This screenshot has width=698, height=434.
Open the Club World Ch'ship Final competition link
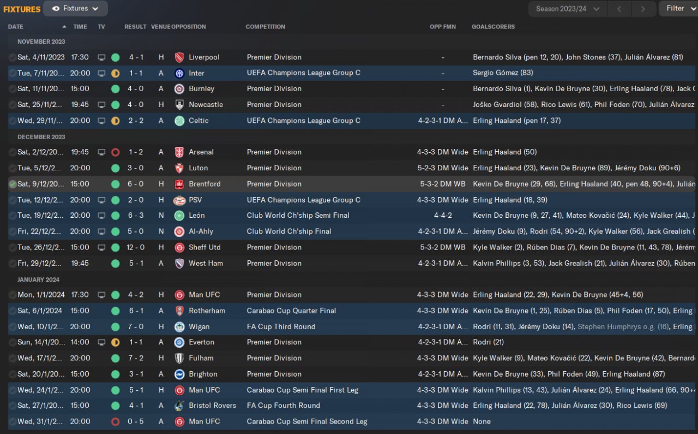[x=289, y=231]
